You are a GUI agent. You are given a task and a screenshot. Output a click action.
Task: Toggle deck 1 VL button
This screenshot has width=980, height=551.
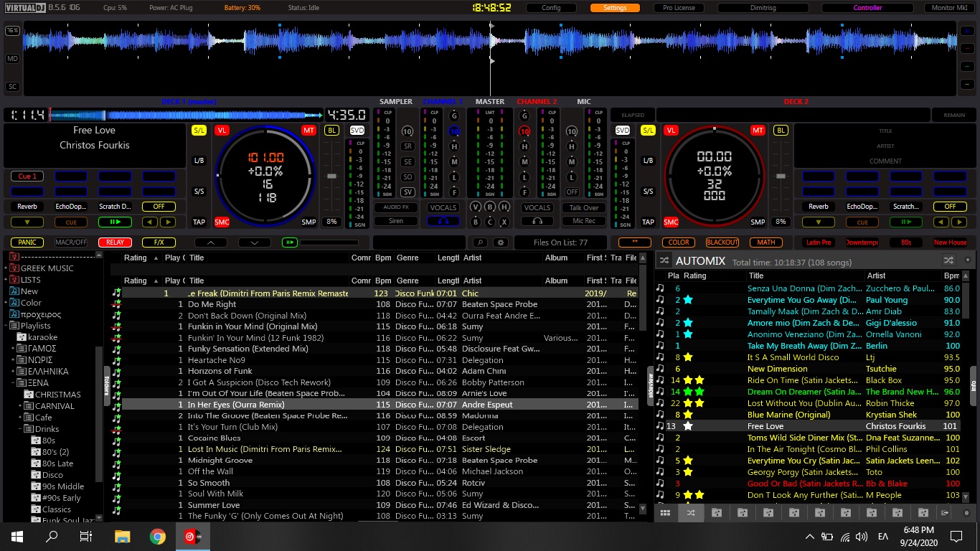pyautogui.click(x=222, y=130)
